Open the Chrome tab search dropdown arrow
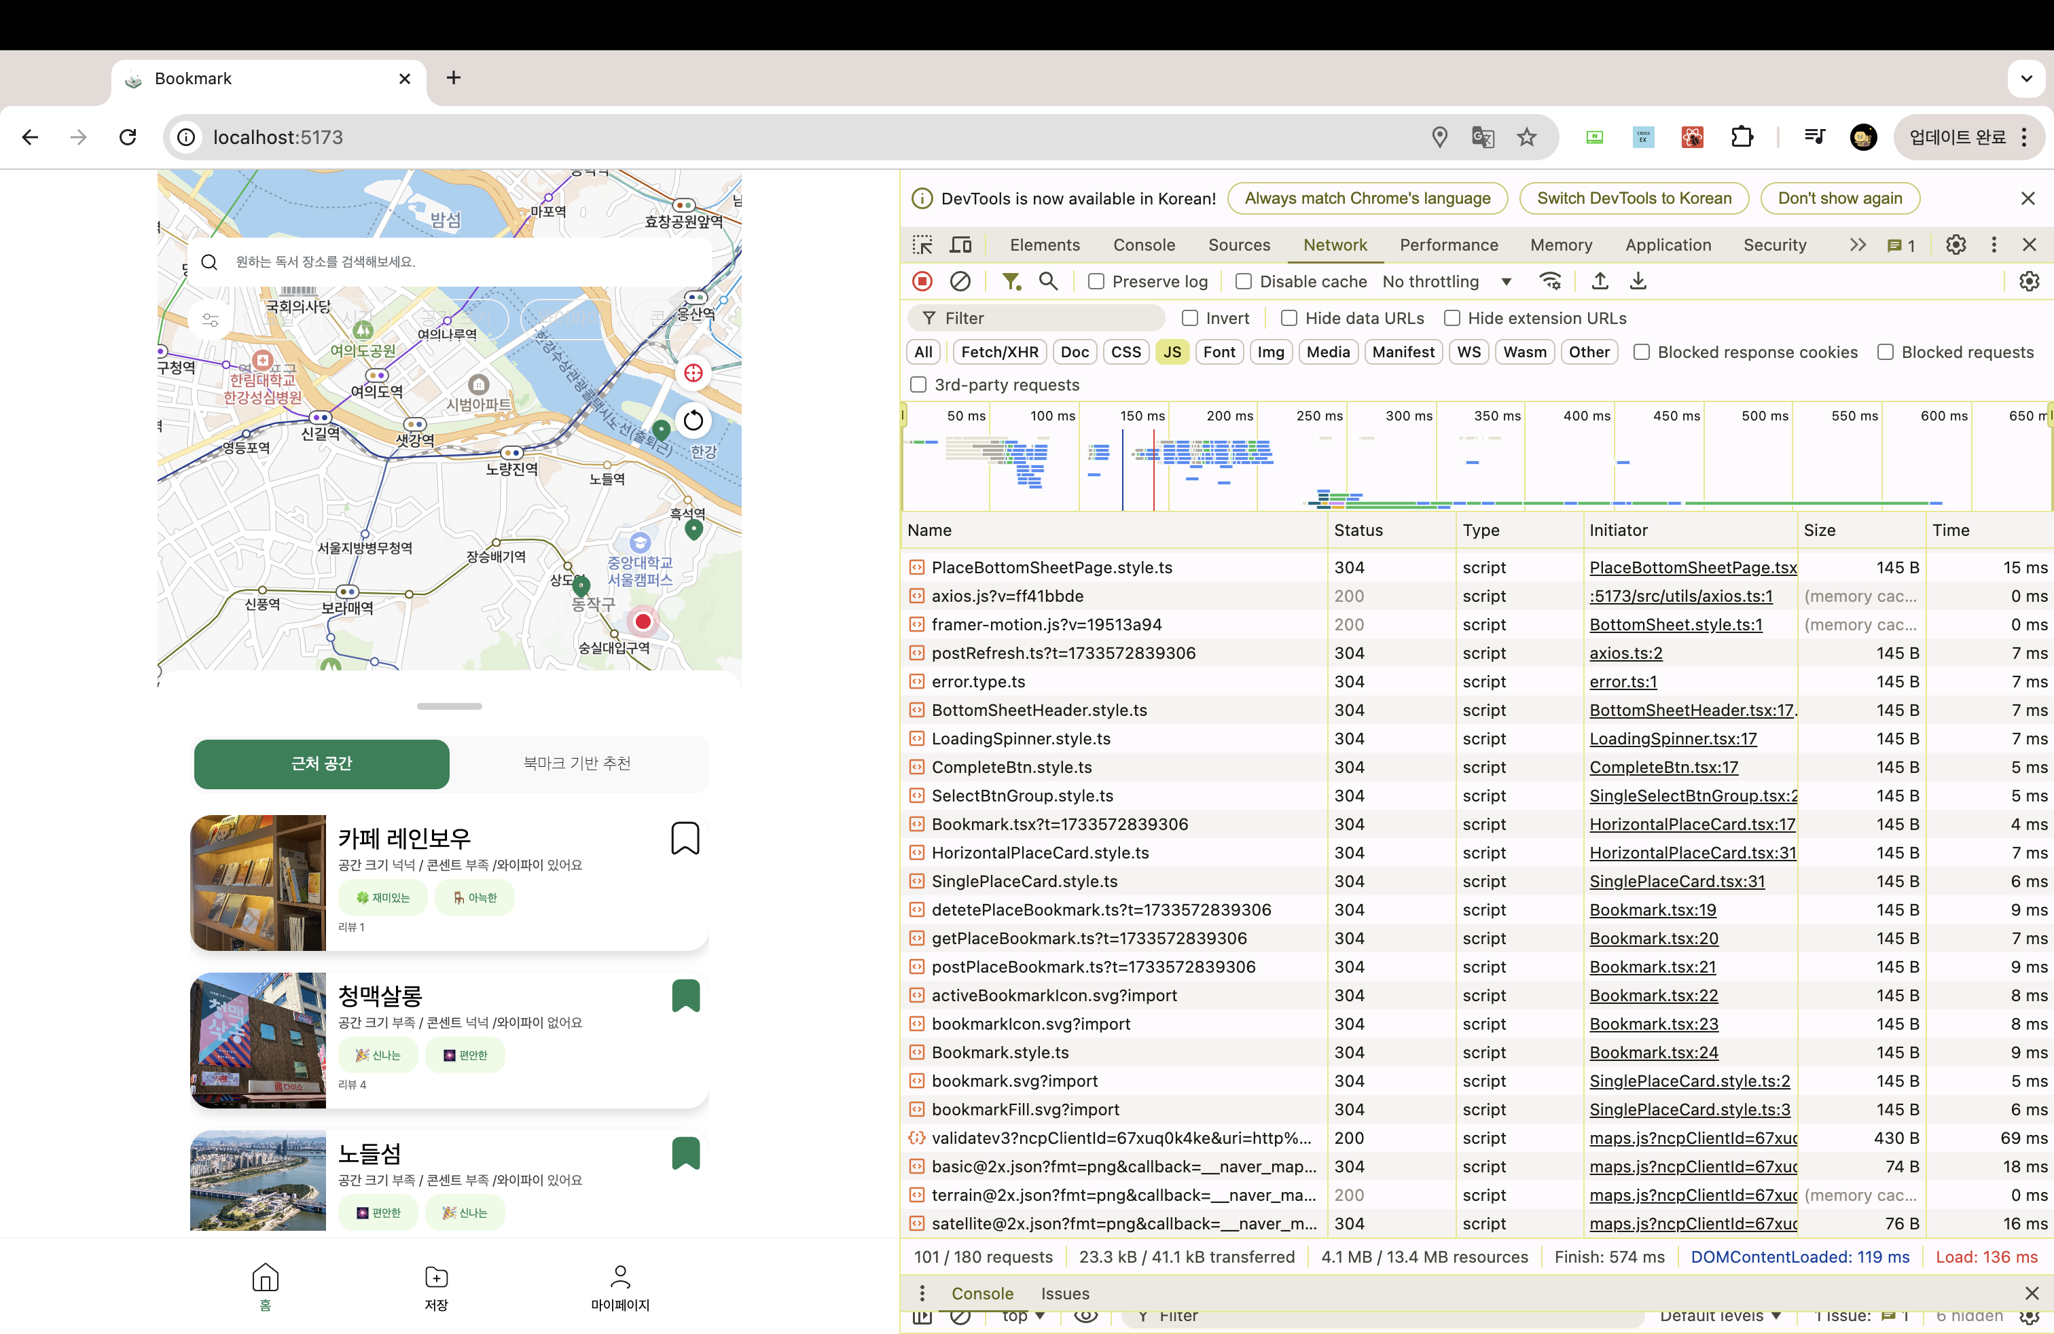This screenshot has width=2054, height=1334. click(x=2025, y=79)
